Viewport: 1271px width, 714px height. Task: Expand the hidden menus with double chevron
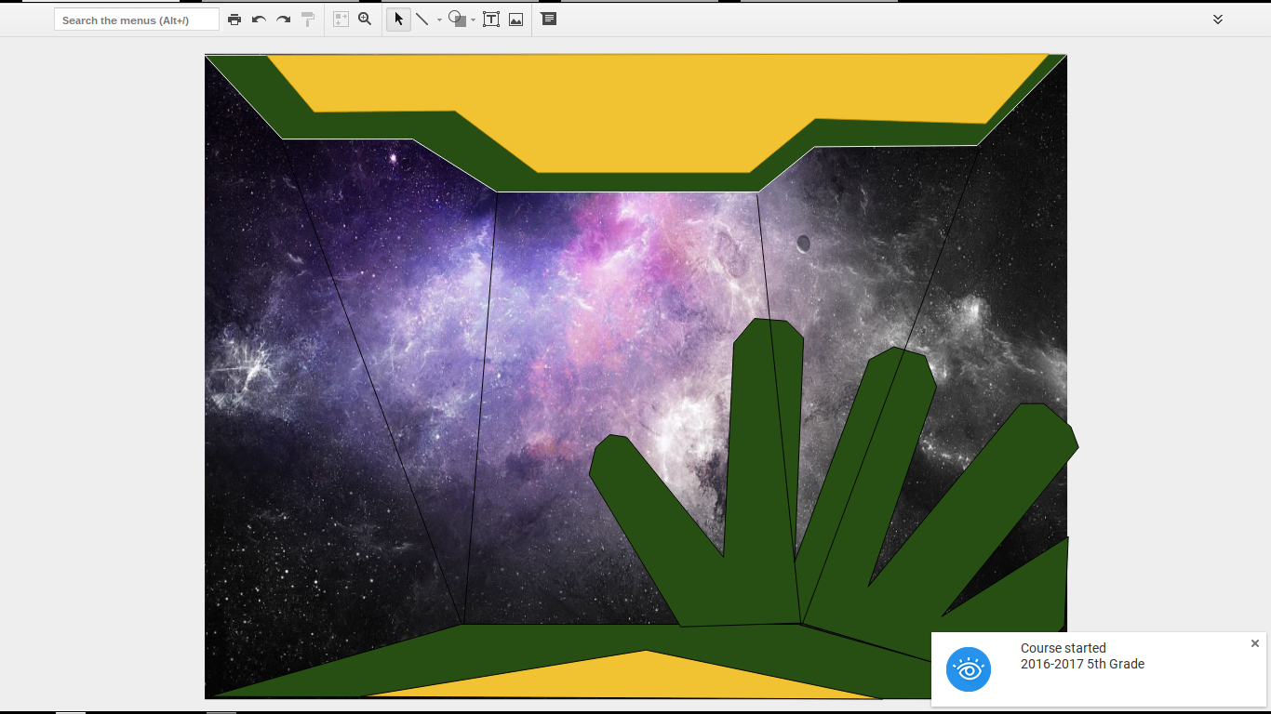[x=1217, y=20]
